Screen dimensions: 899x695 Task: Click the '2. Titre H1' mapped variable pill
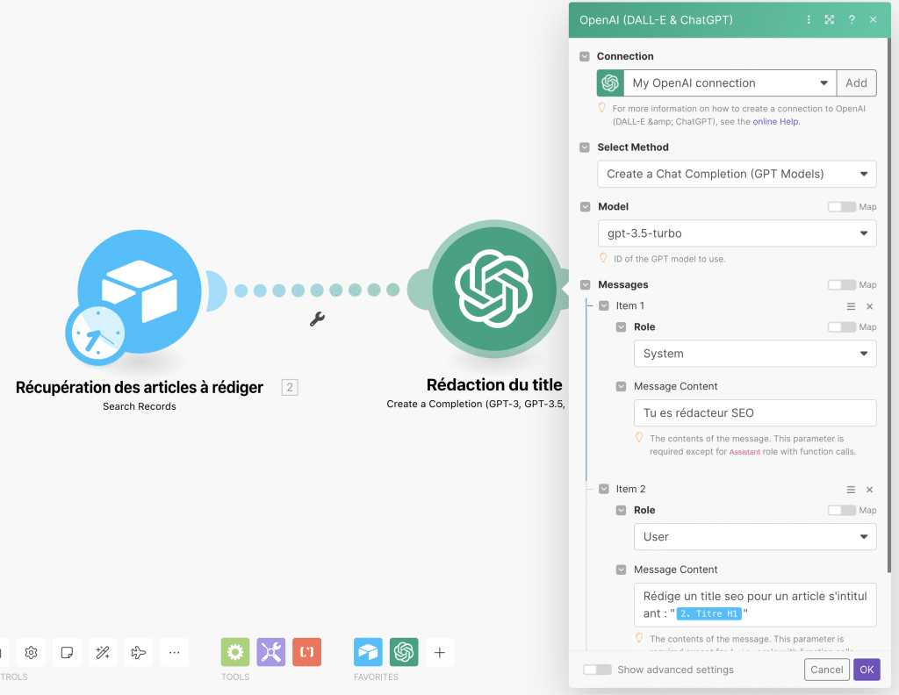pos(708,614)
